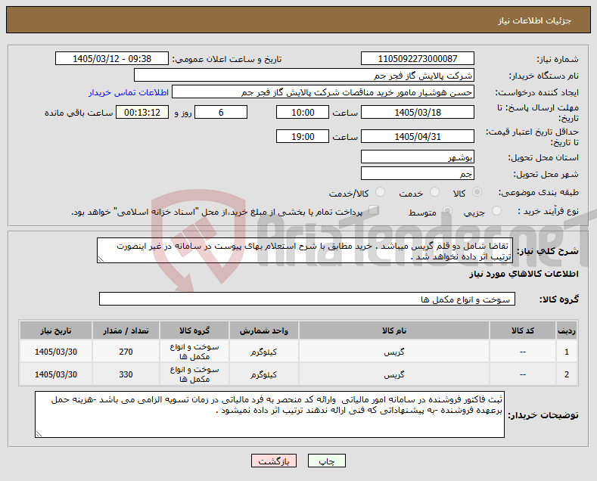Click the description textarea resize grip
The height and width of the screenshot is (481, 597).
(x=101, y=259)
